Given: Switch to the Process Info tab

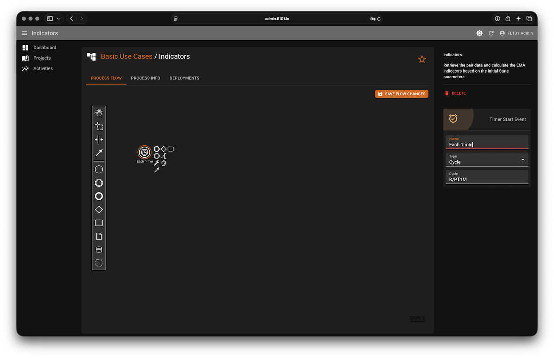Looking at the screenshot, I should [x=145, y=78].
